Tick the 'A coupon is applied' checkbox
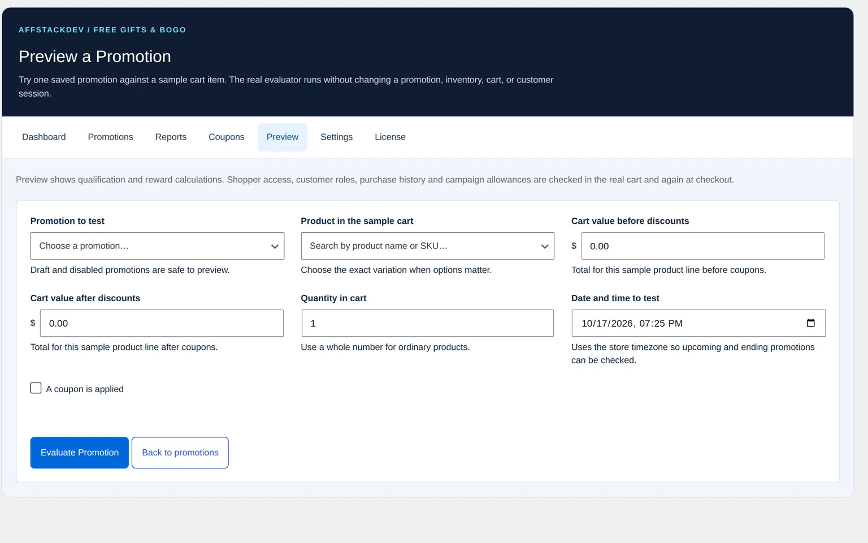 point(36,388)
